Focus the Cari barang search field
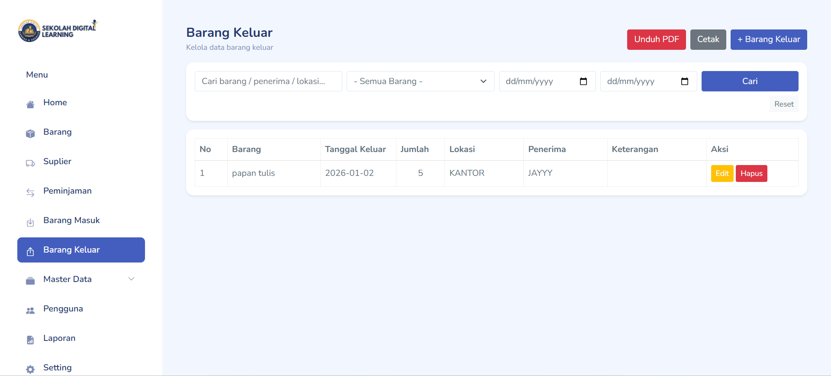Screen dimensions: 831x376 click(x=268, y=81)
